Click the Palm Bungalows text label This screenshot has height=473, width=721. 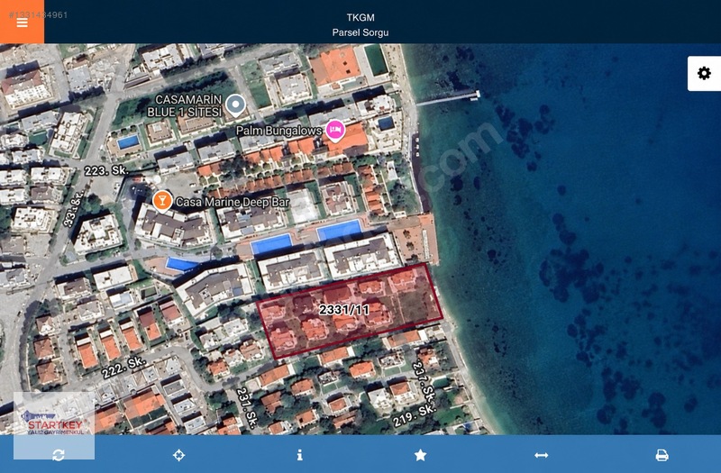click(278, 131)
